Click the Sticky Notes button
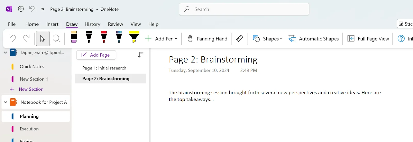The width and height of the screenshot is (413, 142). (x=405, y=24)
